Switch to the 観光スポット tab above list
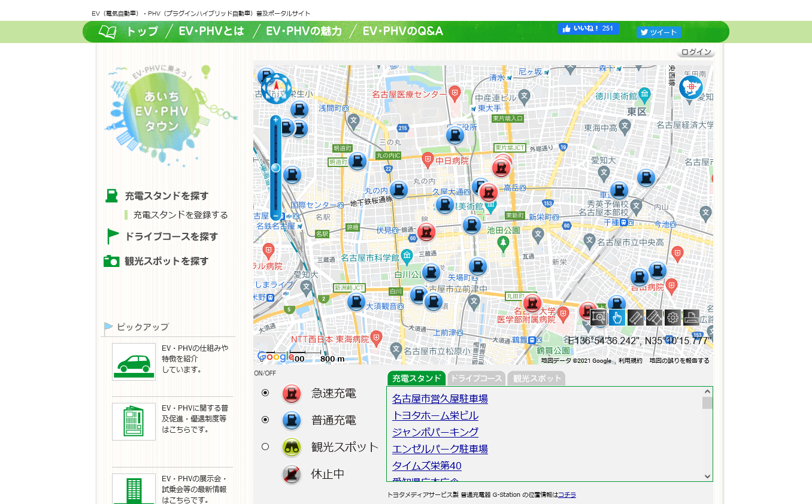 537,378
